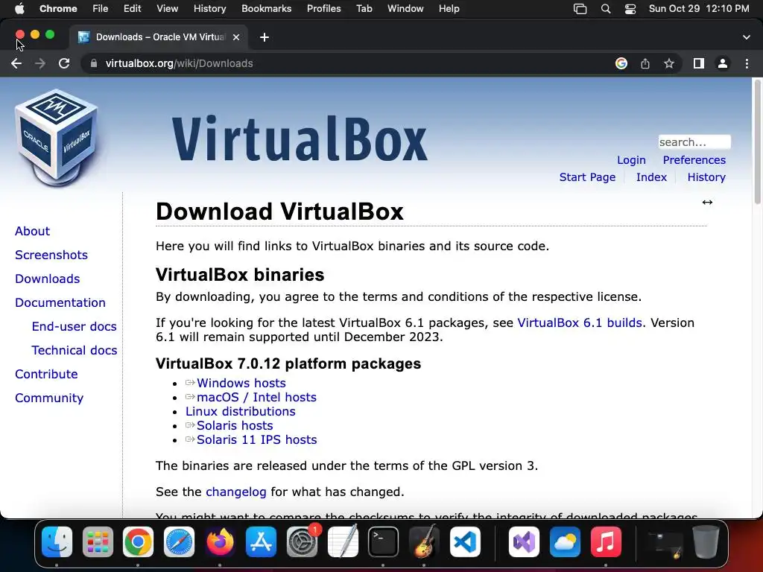
Task: Open Music app from the dock
Action: click(x=606, y=542)
